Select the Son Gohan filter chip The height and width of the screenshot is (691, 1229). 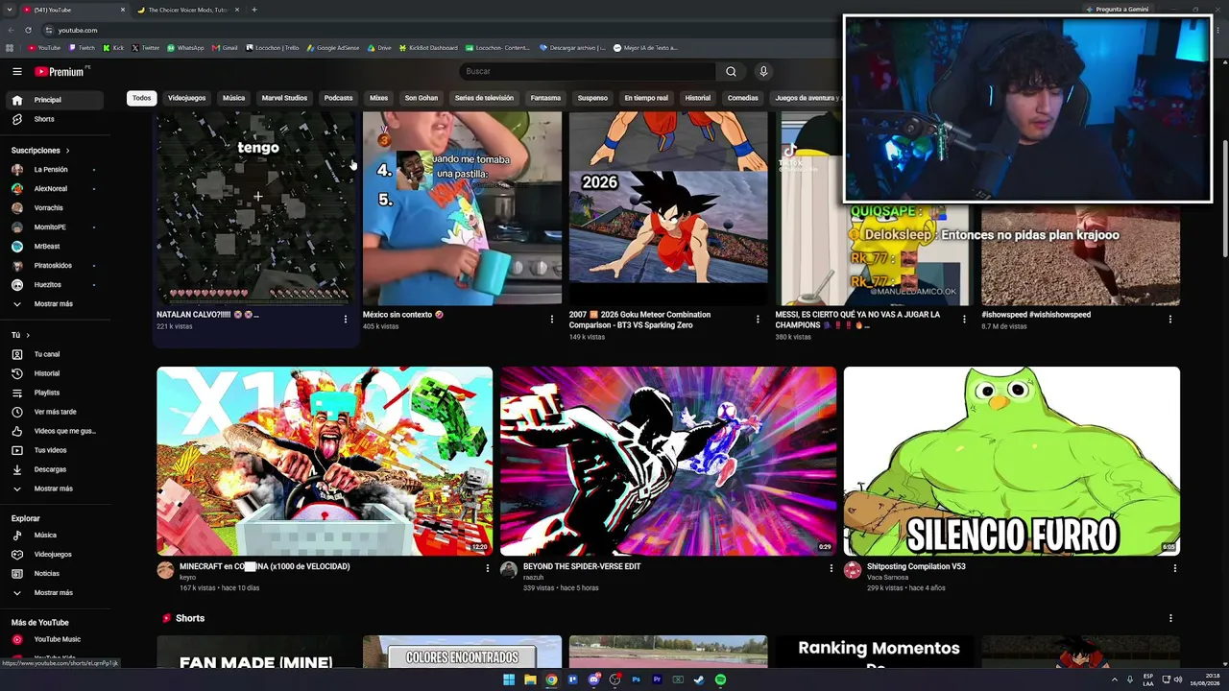tap(421, 98)
